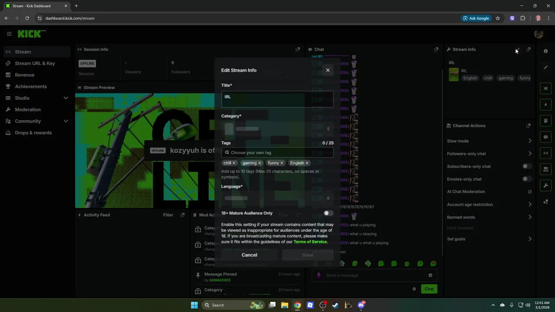
Task: Pop out the Chat panel
Action: 436,49
